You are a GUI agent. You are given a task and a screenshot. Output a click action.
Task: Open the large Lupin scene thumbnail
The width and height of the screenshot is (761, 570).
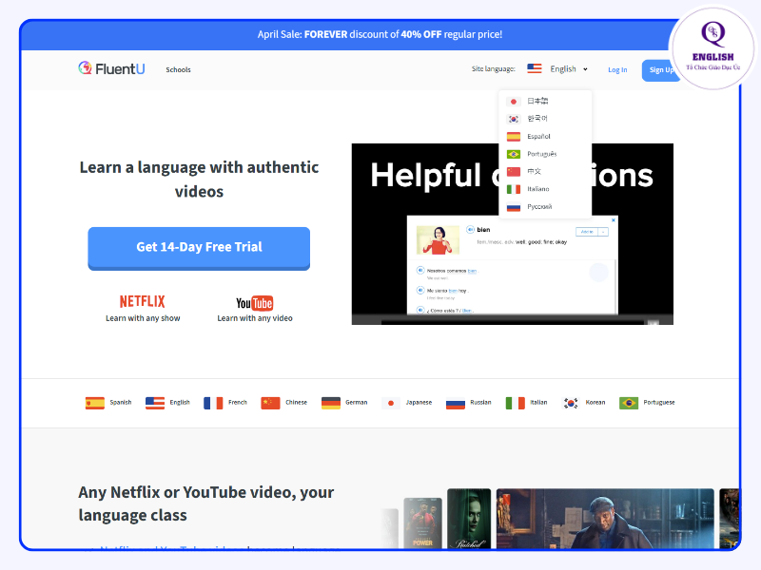pyautogui.click(x=605, y=519)
